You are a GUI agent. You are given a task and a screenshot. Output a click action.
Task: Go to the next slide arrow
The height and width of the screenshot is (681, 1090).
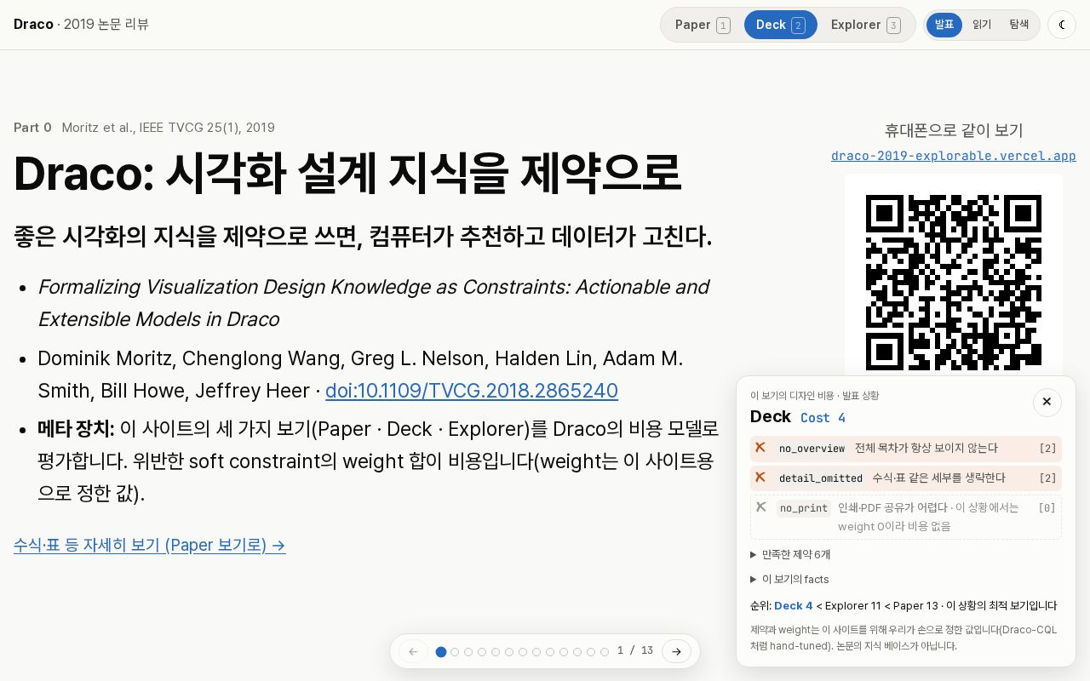coord(676,651)
